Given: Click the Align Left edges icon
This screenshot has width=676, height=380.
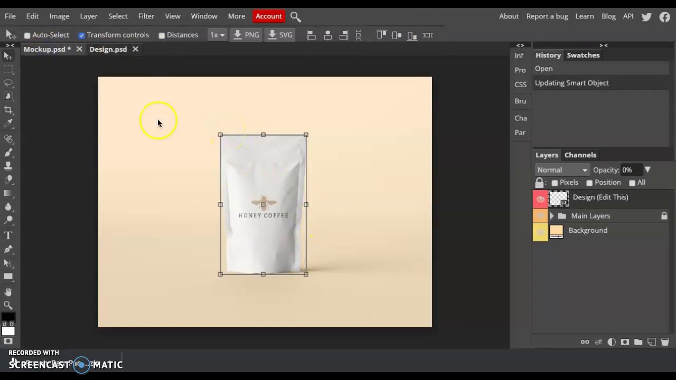Looking at the screenshot, I should (311, 35).
